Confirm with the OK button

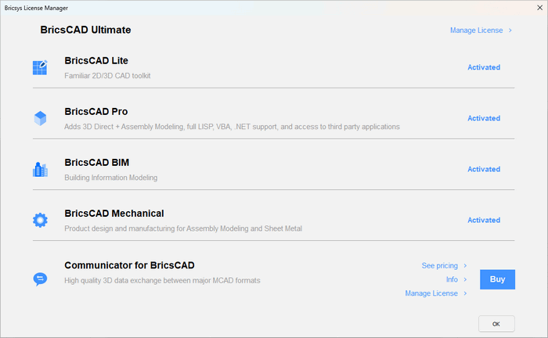pyautogui.click(x=496, y=324)
